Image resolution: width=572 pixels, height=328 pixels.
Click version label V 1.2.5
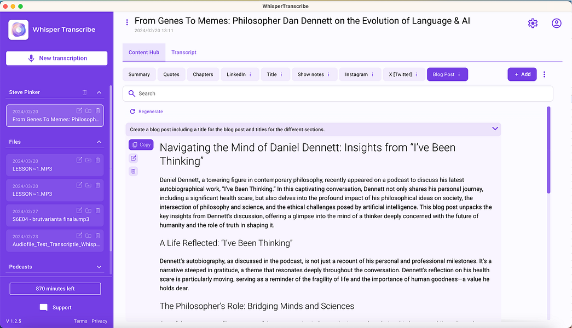(14, 321)
